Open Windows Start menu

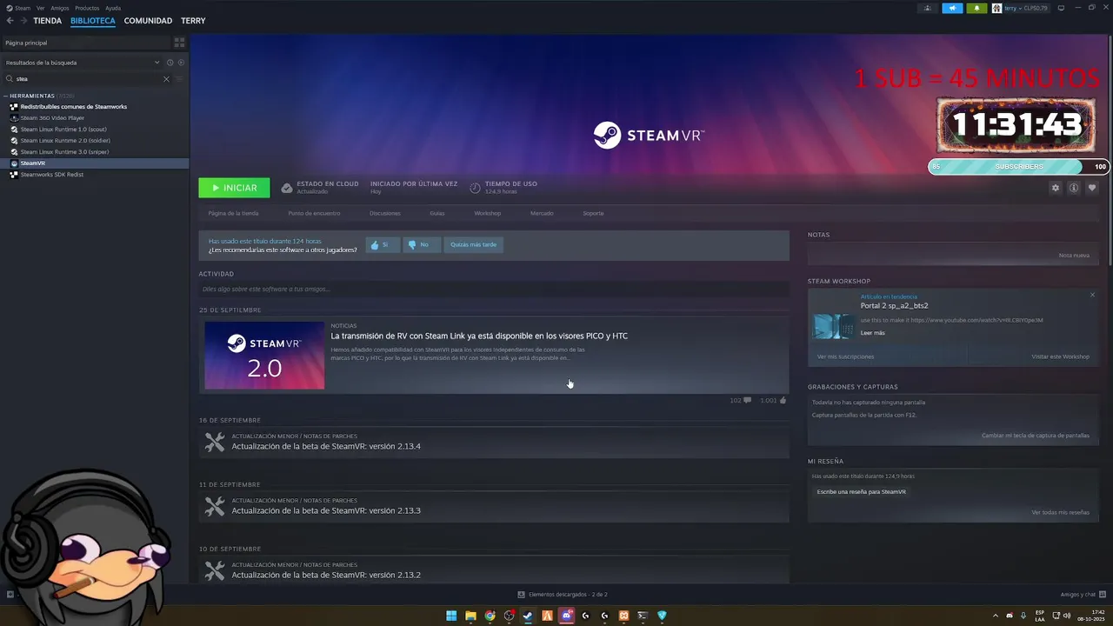pyautogui.click(x=451, y=616)
